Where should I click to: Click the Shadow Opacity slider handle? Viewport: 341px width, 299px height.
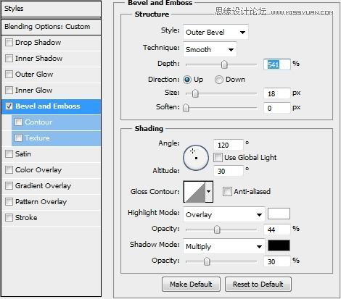pyautogui.click(x=207, y=261)
